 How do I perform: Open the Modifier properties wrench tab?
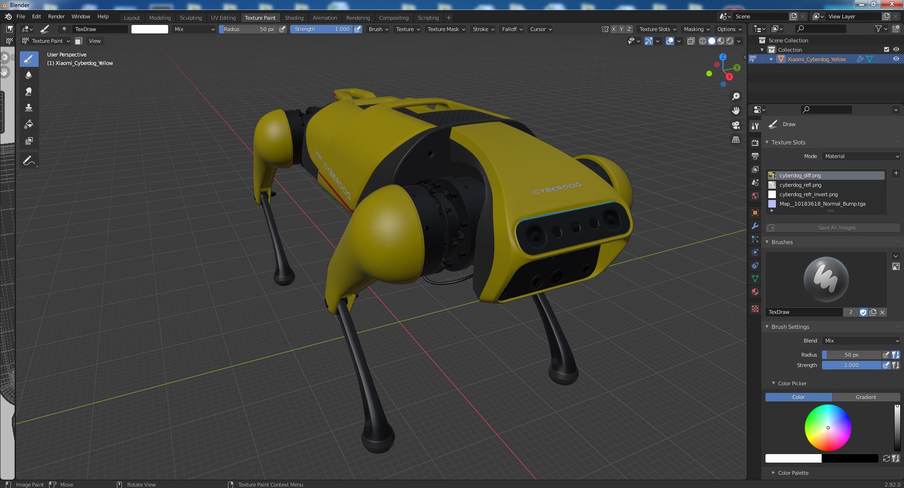tap(755, 226)
